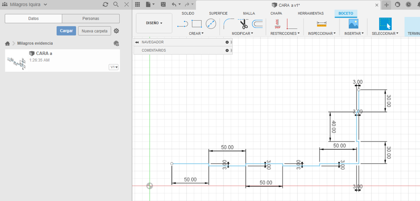The height and width of the screenshot is (201, 420).
Task: Click the CARA a file name
Action: tap(44, 53)
